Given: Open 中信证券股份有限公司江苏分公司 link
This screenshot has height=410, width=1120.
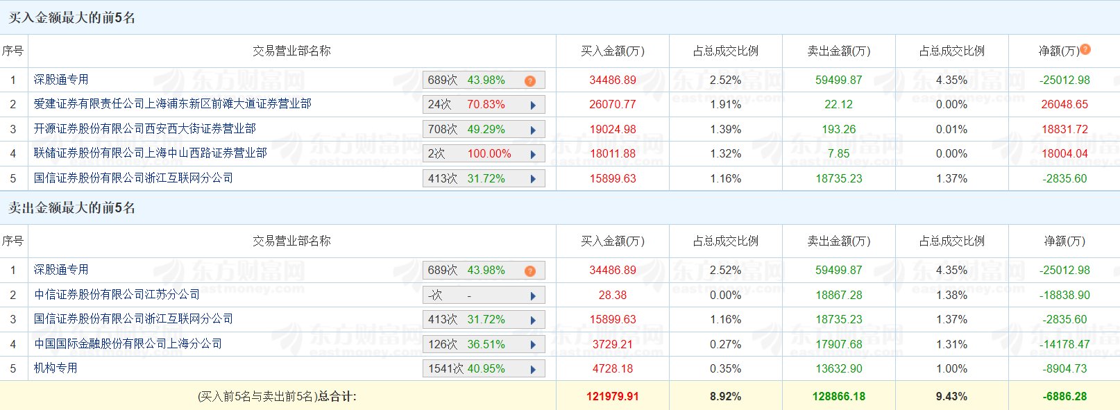Looking at the screenshot, I should 117,294.
